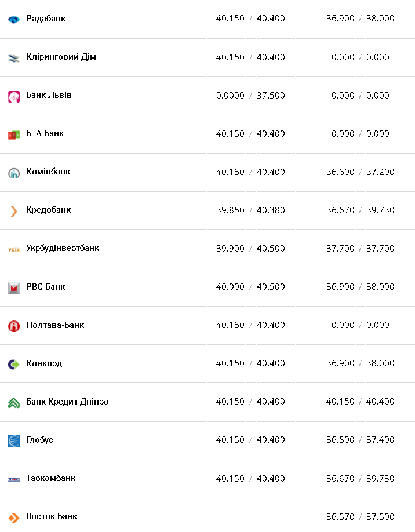
Task: Open the Восток Банк link
Action: coord(52,516)
